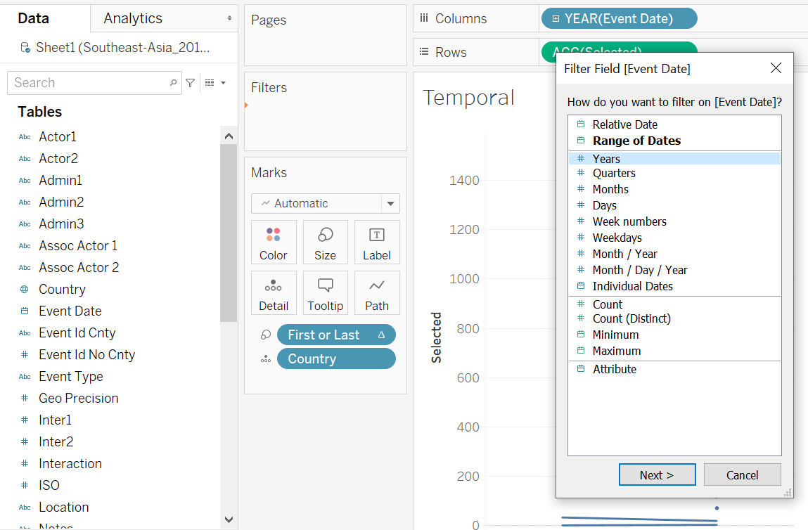This screenshot has width=808, height=530.
Task: Select the Data pane tab
Action: [x=33, y=18]
